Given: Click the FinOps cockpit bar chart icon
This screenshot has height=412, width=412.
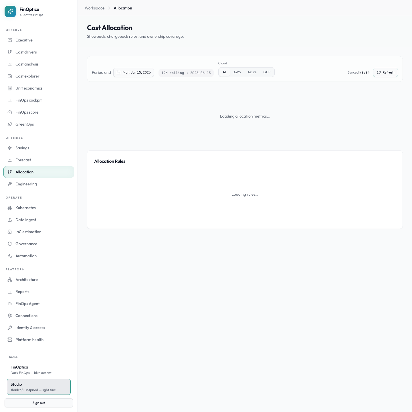Looking at the screenshot, I should (10, 100).
